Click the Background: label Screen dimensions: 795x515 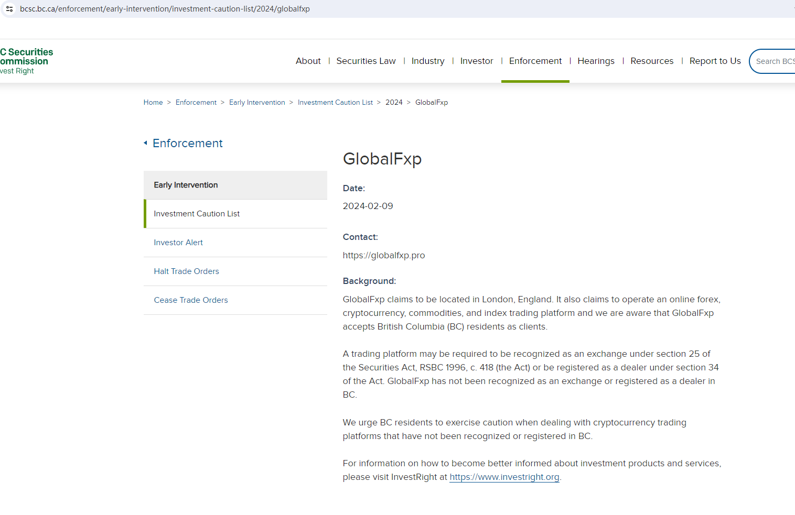[x=369, y=281]
